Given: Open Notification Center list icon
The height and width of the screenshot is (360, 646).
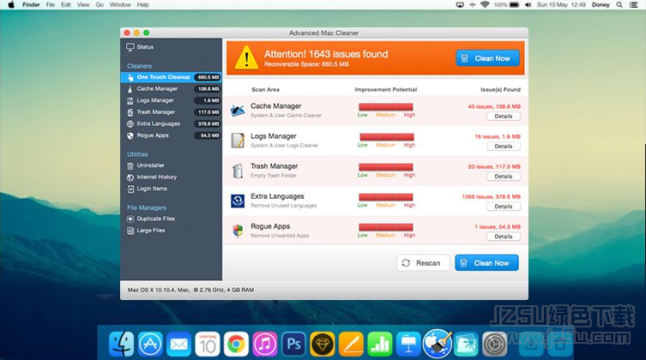Looking at the screenshot, I should [x=634, y=5].
